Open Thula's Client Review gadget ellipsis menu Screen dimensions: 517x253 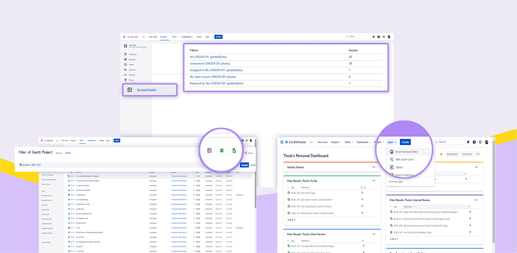[x=374, y=234]
